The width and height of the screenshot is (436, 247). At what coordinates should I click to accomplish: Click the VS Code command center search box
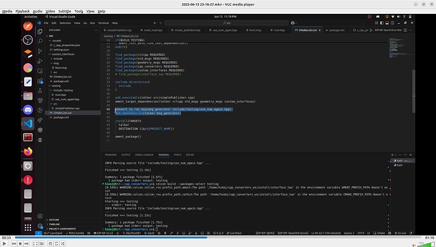click(x=227, y=23)
